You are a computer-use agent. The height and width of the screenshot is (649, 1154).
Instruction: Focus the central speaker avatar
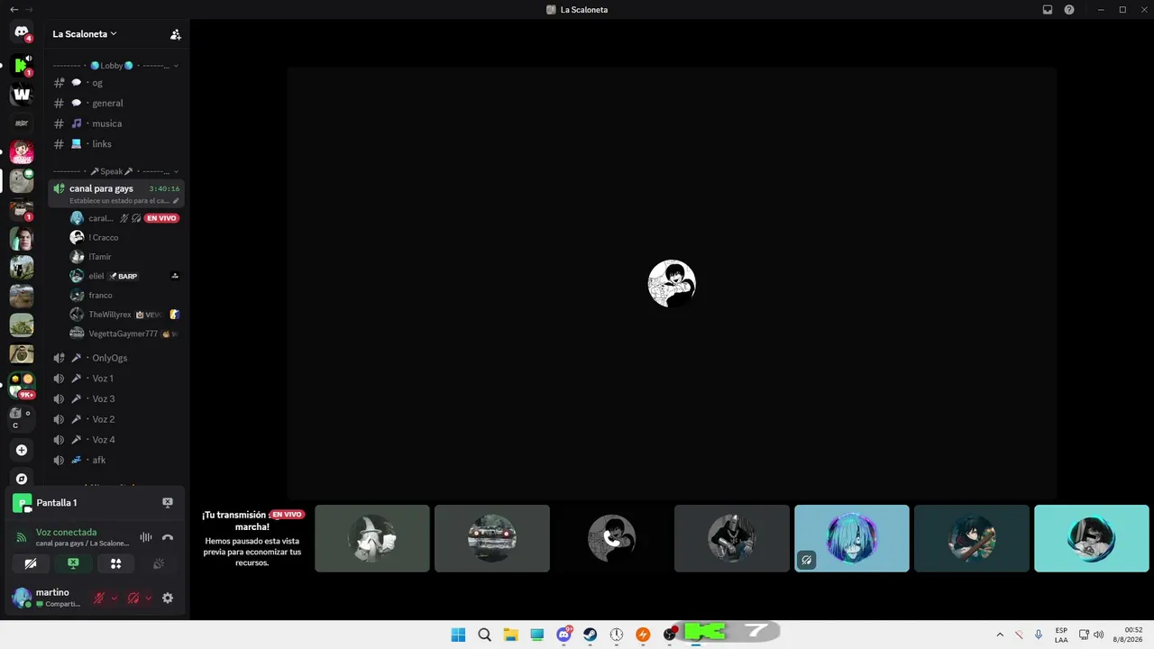672,283
